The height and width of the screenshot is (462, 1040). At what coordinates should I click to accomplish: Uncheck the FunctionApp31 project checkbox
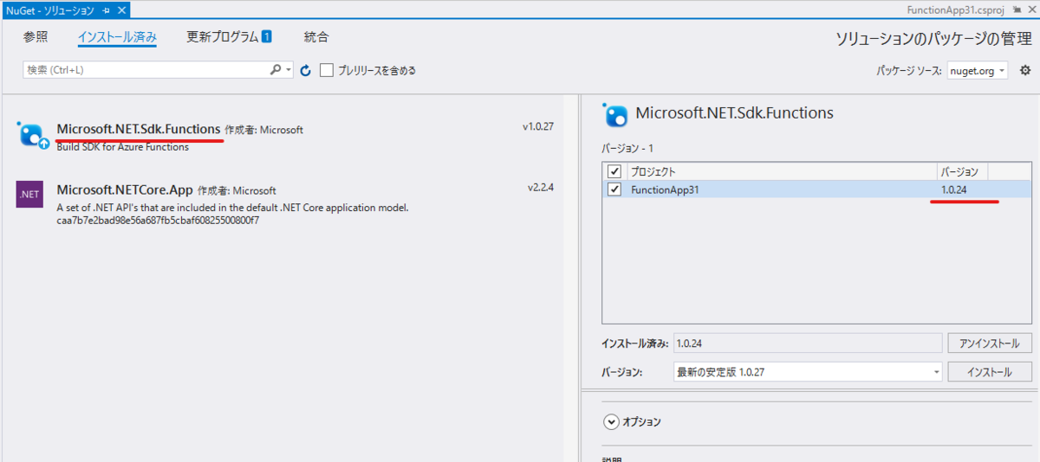point(614,189)
